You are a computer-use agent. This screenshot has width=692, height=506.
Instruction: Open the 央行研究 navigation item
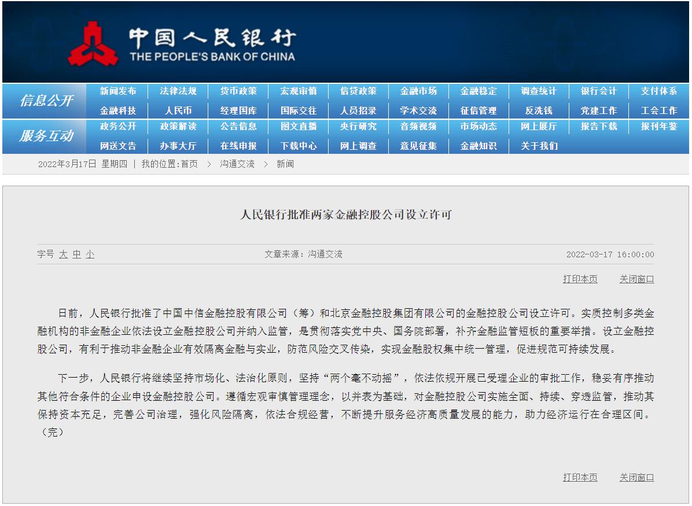[x=358, y=127]
